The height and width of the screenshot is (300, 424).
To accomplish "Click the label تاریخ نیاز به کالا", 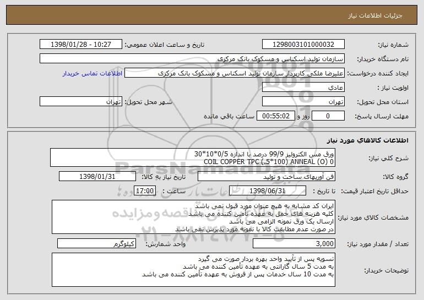I will click(164, 177).
